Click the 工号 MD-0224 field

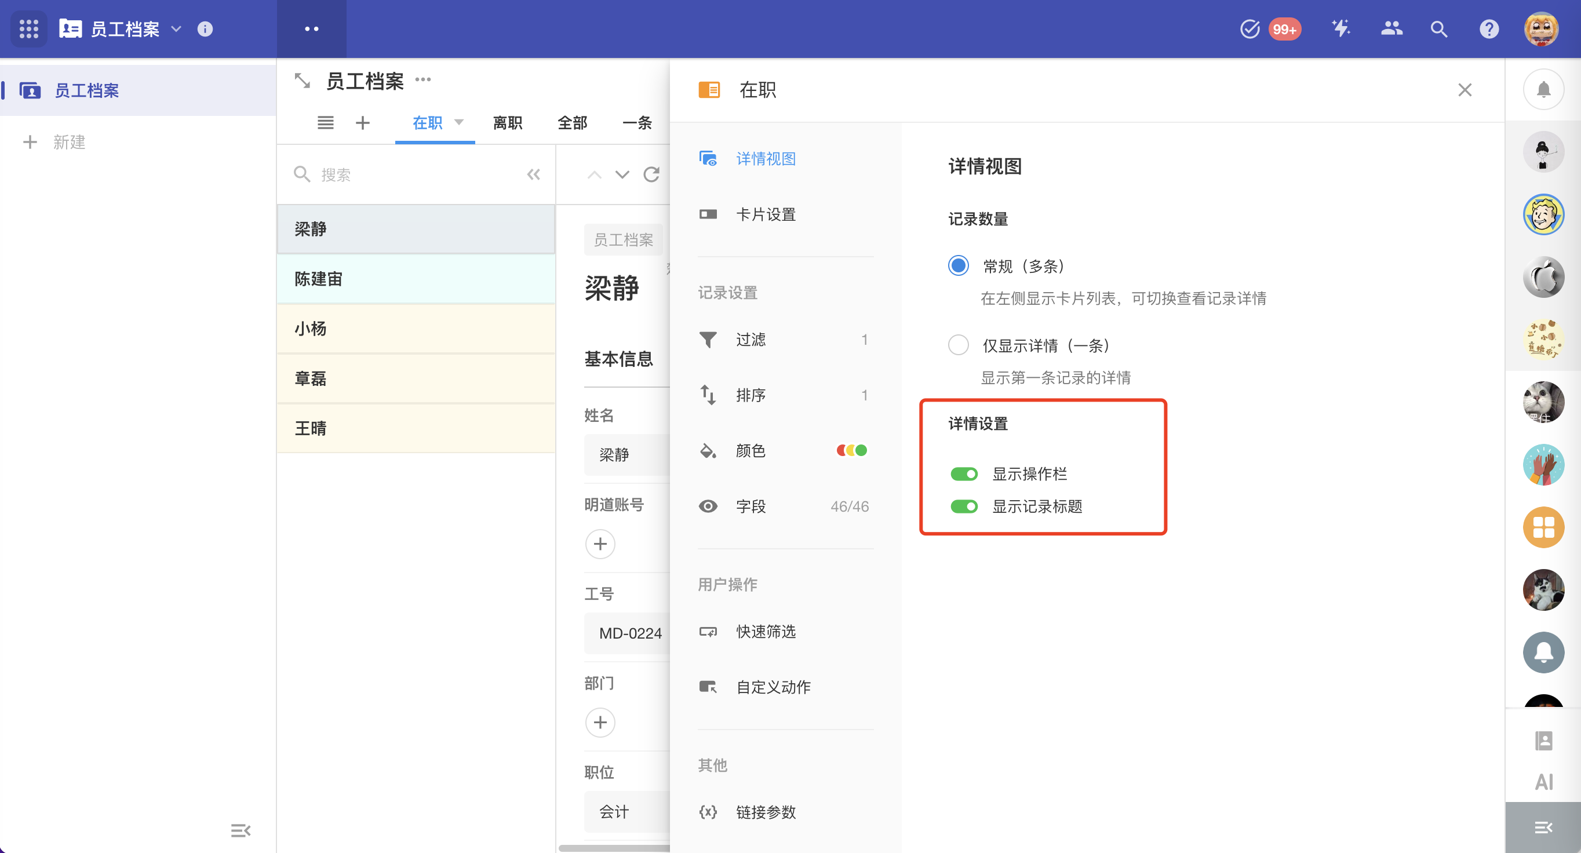(x=627, y=633)
